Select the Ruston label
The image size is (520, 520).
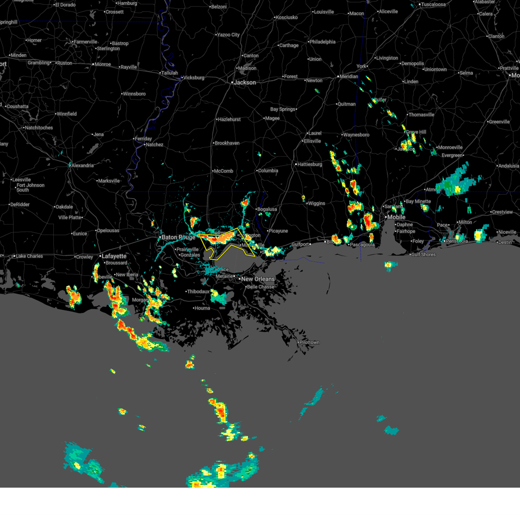(65, 63)
